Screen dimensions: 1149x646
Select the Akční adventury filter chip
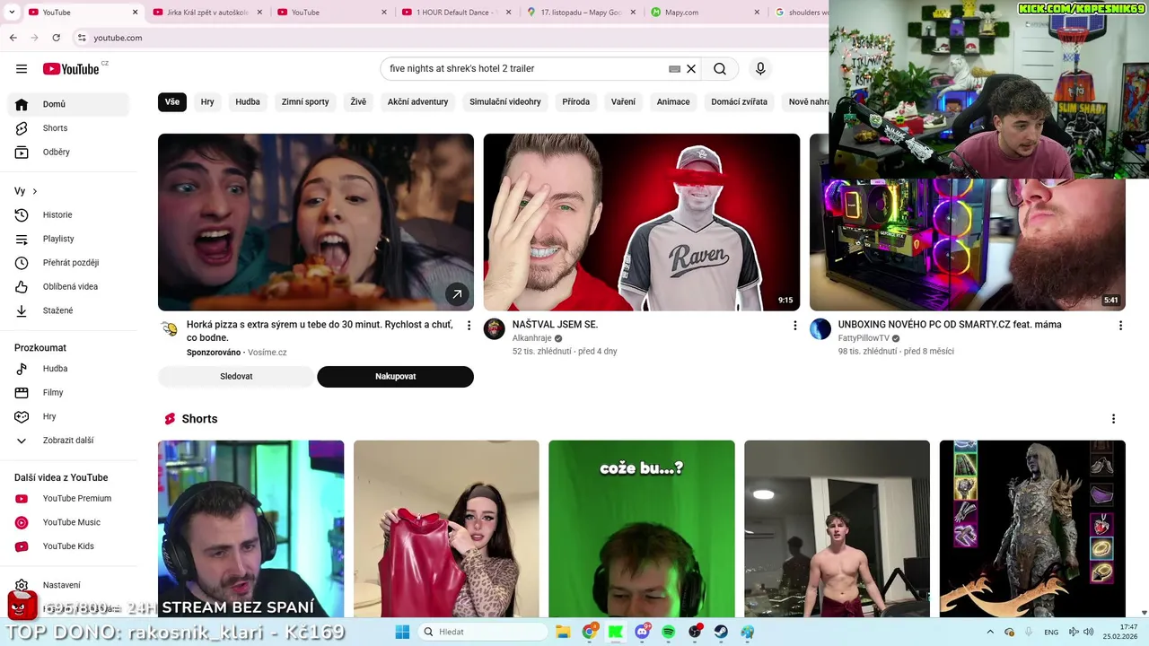417,102
